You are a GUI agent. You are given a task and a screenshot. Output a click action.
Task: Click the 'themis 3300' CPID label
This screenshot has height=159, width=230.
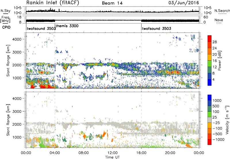pos(67,26)
